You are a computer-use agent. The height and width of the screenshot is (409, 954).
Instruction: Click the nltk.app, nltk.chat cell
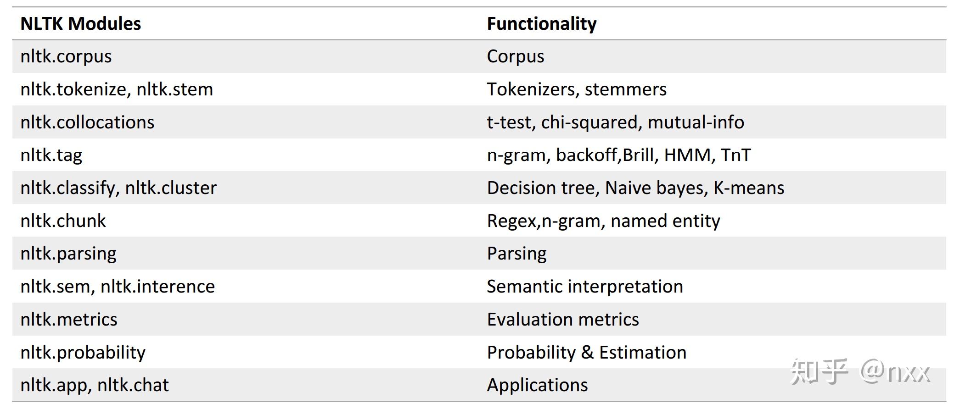click(95, 385)
